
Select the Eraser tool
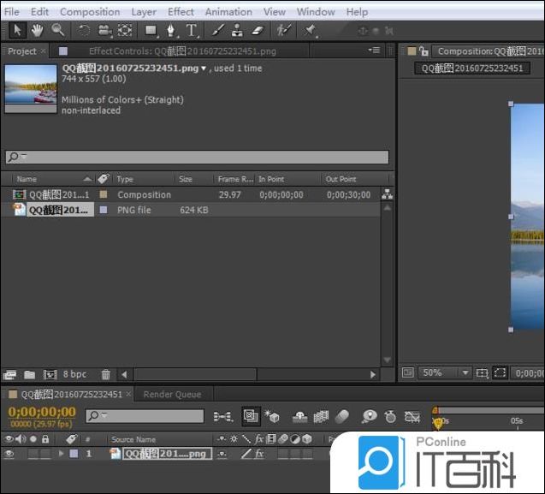[256, 30]
